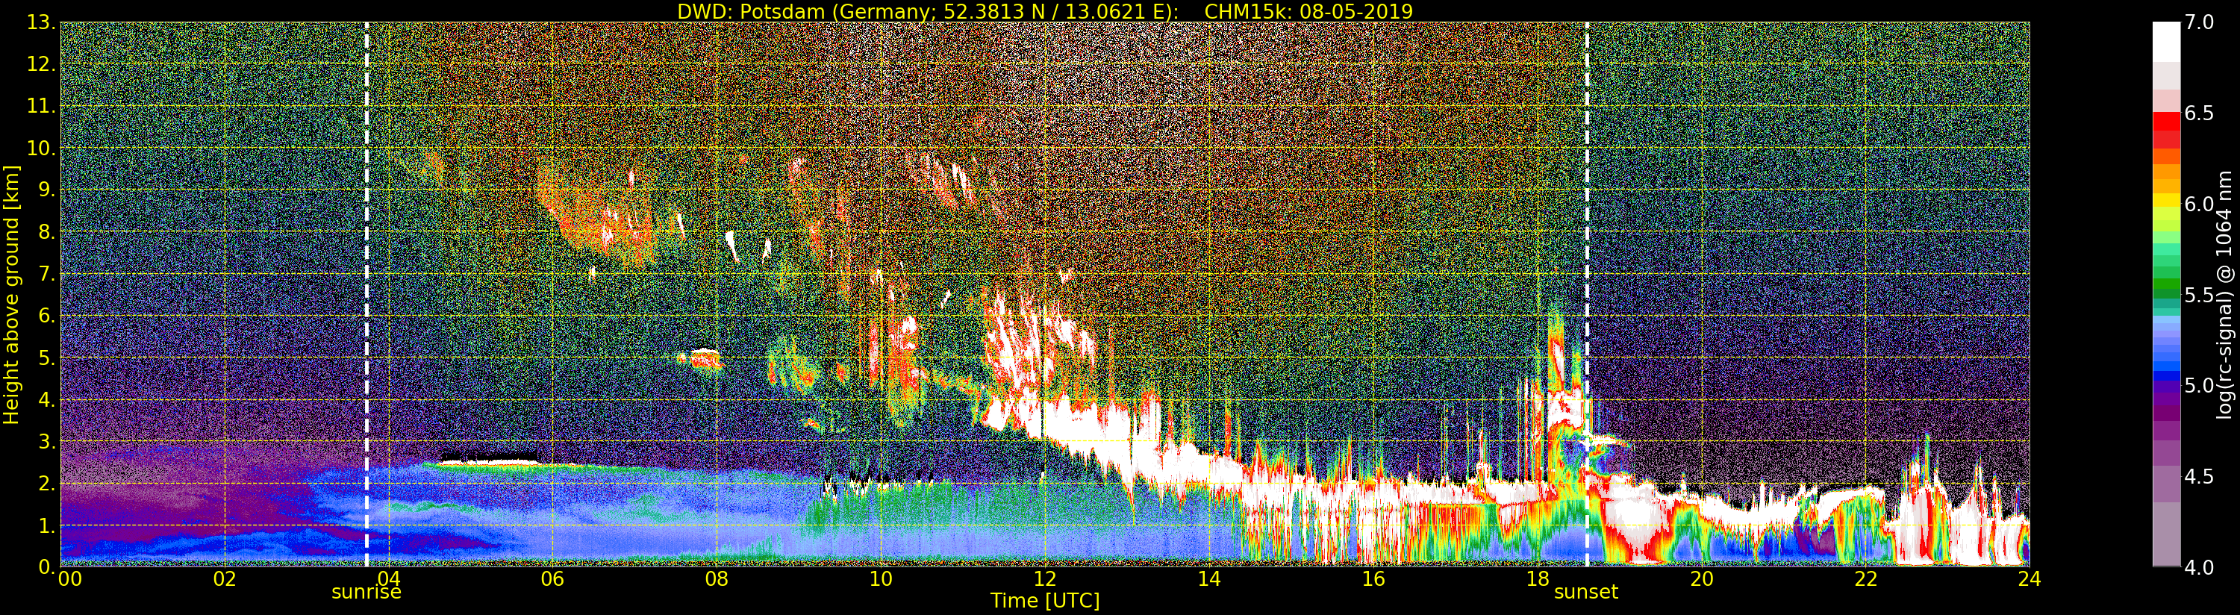Click the '18' time axis tick label
2240x615 pixels.
(1538, 579)
